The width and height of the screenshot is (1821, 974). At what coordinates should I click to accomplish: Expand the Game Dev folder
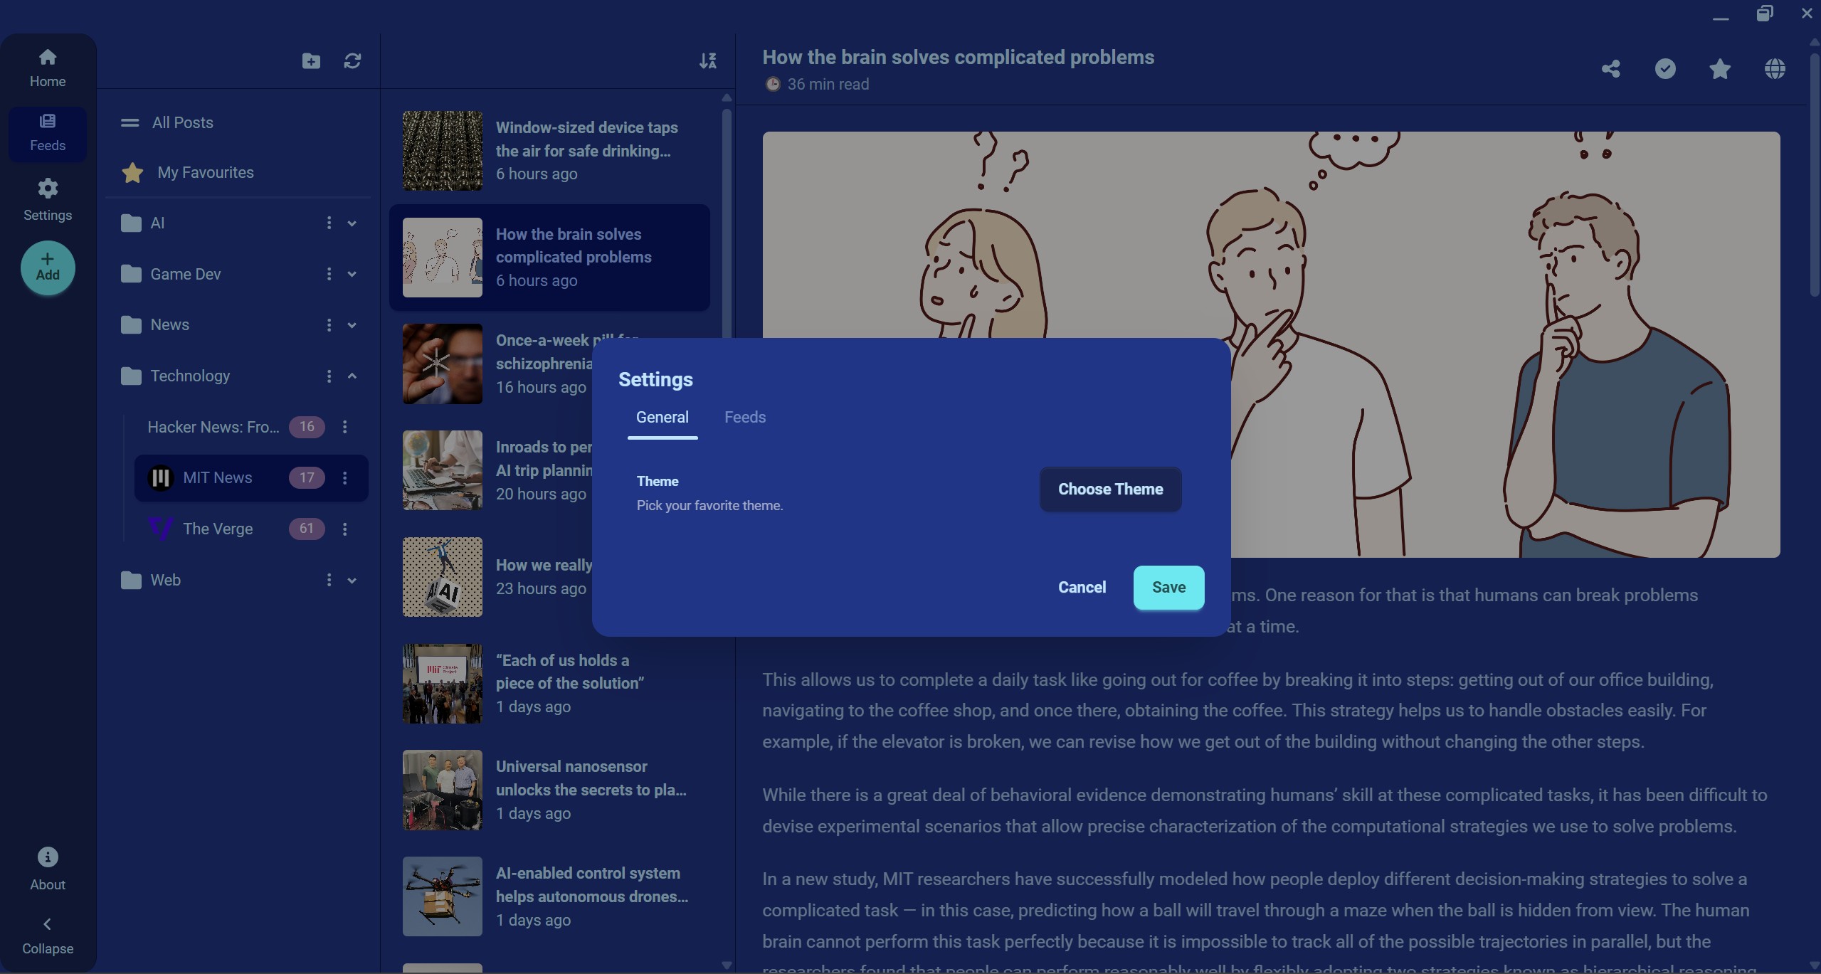click(x=352, y=275)
